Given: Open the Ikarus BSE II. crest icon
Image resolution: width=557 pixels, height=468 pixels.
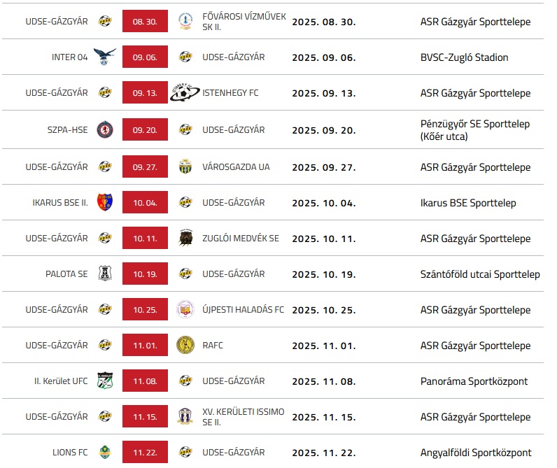Looking at the screenshot, I should [105, 202].
